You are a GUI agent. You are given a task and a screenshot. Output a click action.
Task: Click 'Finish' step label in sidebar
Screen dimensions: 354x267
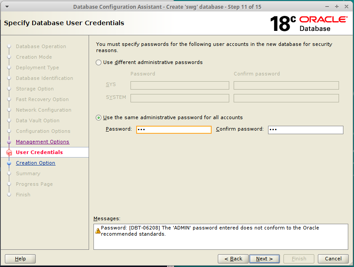click(23, 195)
